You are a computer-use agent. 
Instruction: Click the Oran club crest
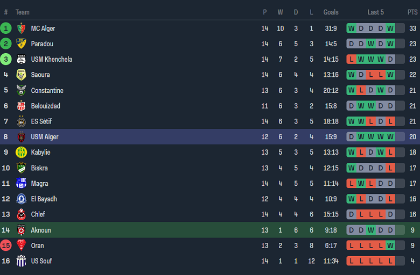click(x=21, y=245)
